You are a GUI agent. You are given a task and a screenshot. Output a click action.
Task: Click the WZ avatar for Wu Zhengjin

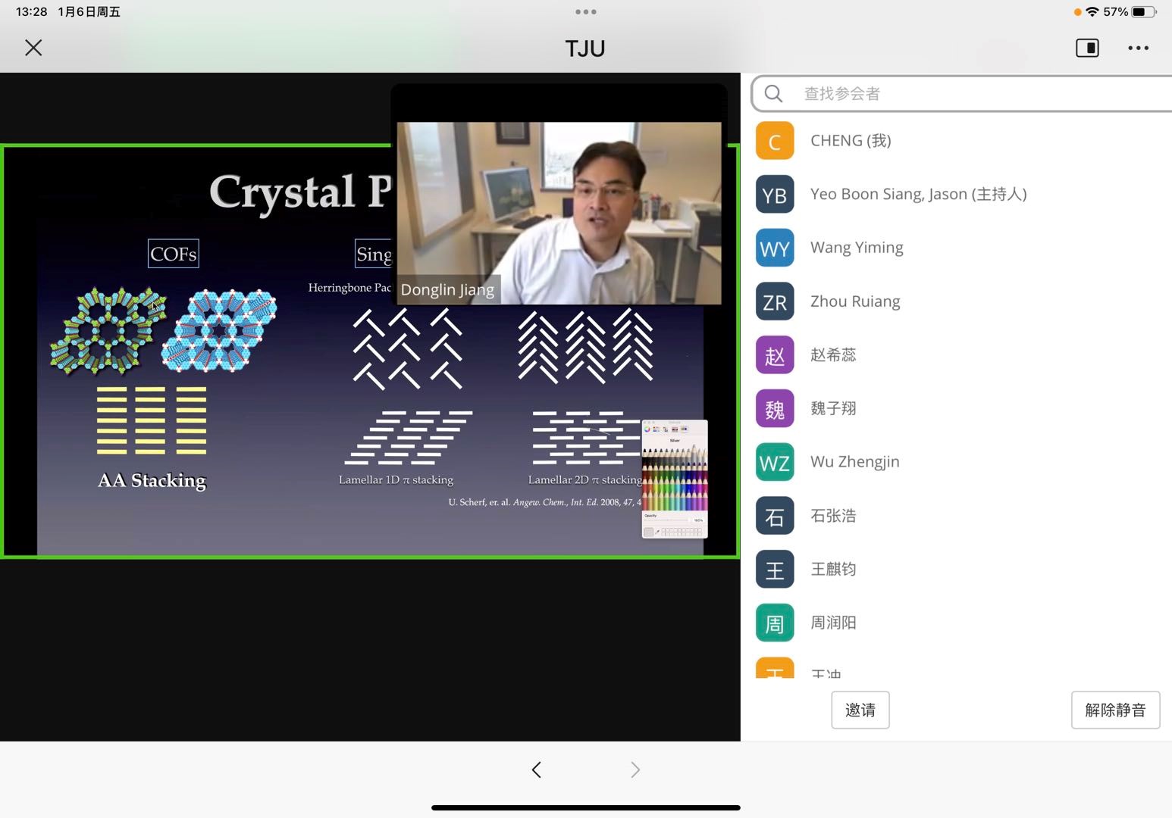click(775, 463)
